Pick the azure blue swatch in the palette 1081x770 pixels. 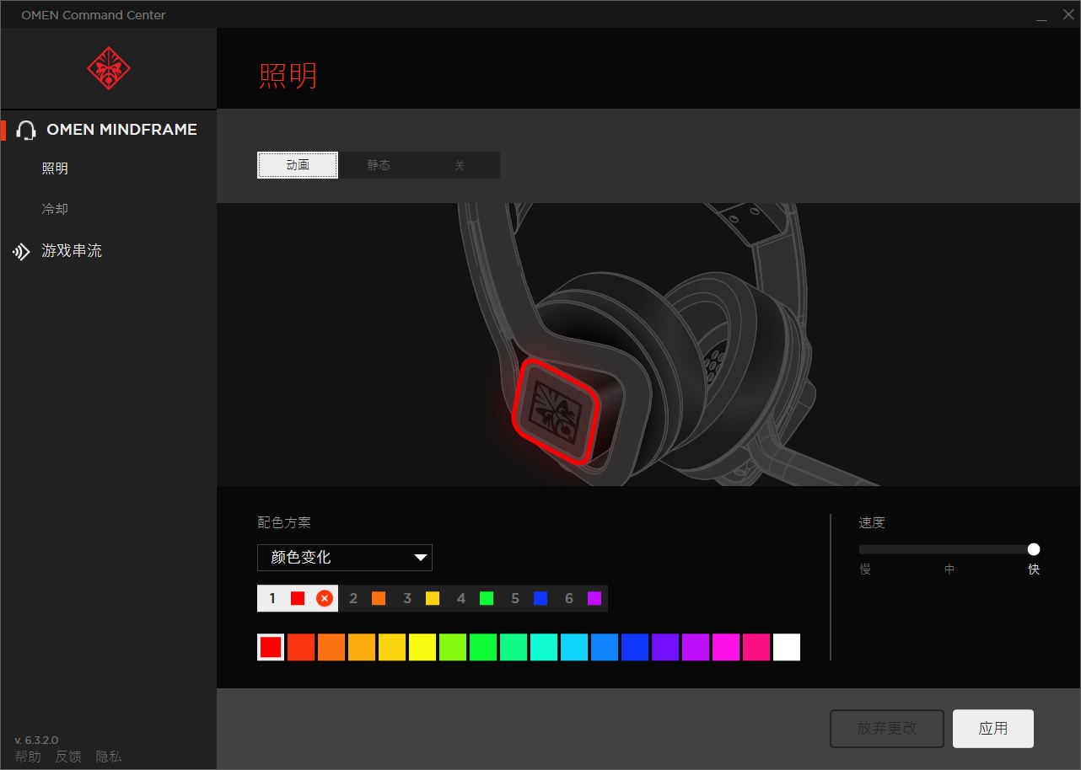(605, 647)
